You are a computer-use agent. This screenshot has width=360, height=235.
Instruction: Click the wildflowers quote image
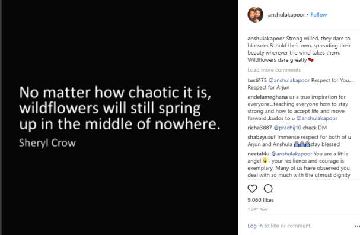point(120,117)
